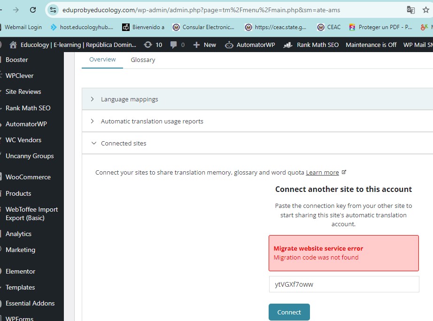Open Uncanny Groups sidebar menu
The height and width of the screenshot is (321, 433).
click(x=30, y=156)
